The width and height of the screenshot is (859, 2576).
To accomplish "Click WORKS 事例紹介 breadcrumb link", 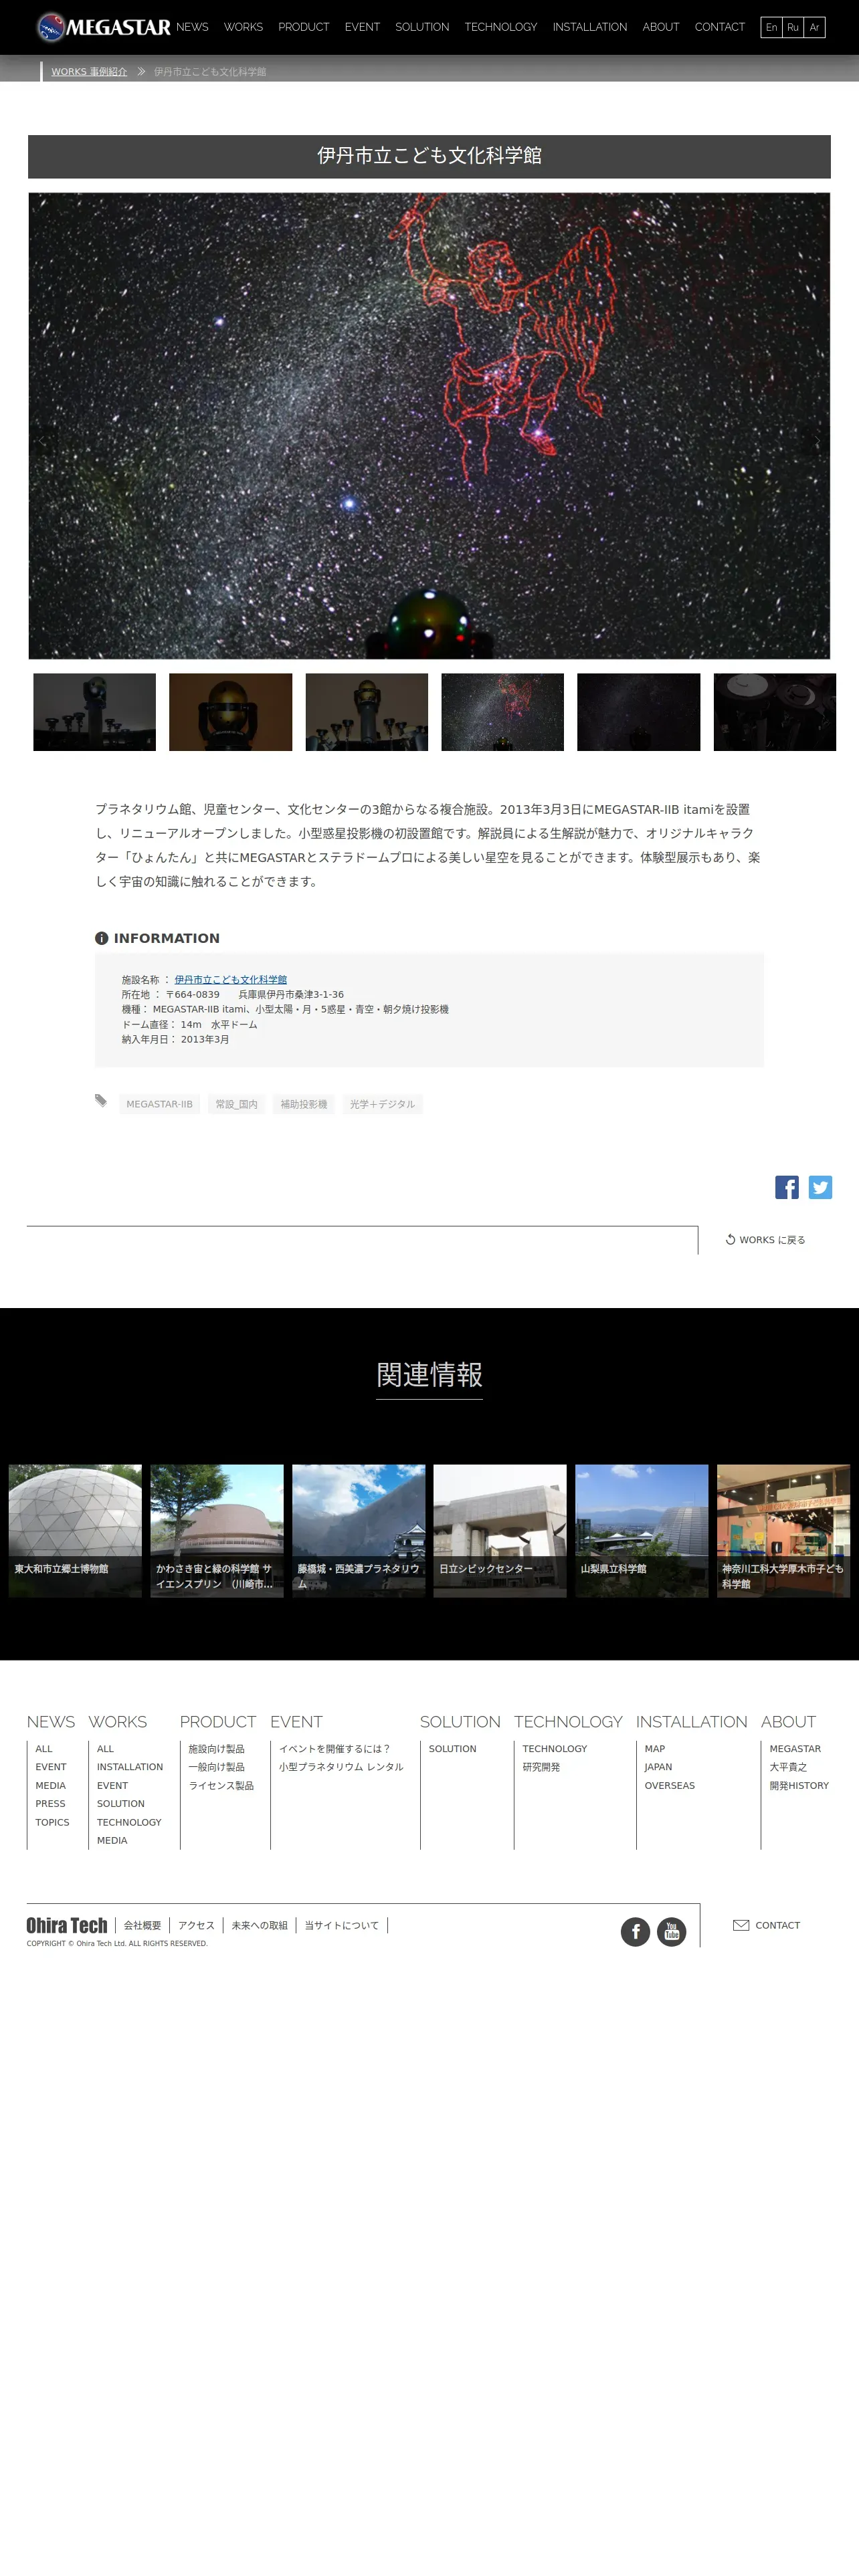I will tap(89, 72).
